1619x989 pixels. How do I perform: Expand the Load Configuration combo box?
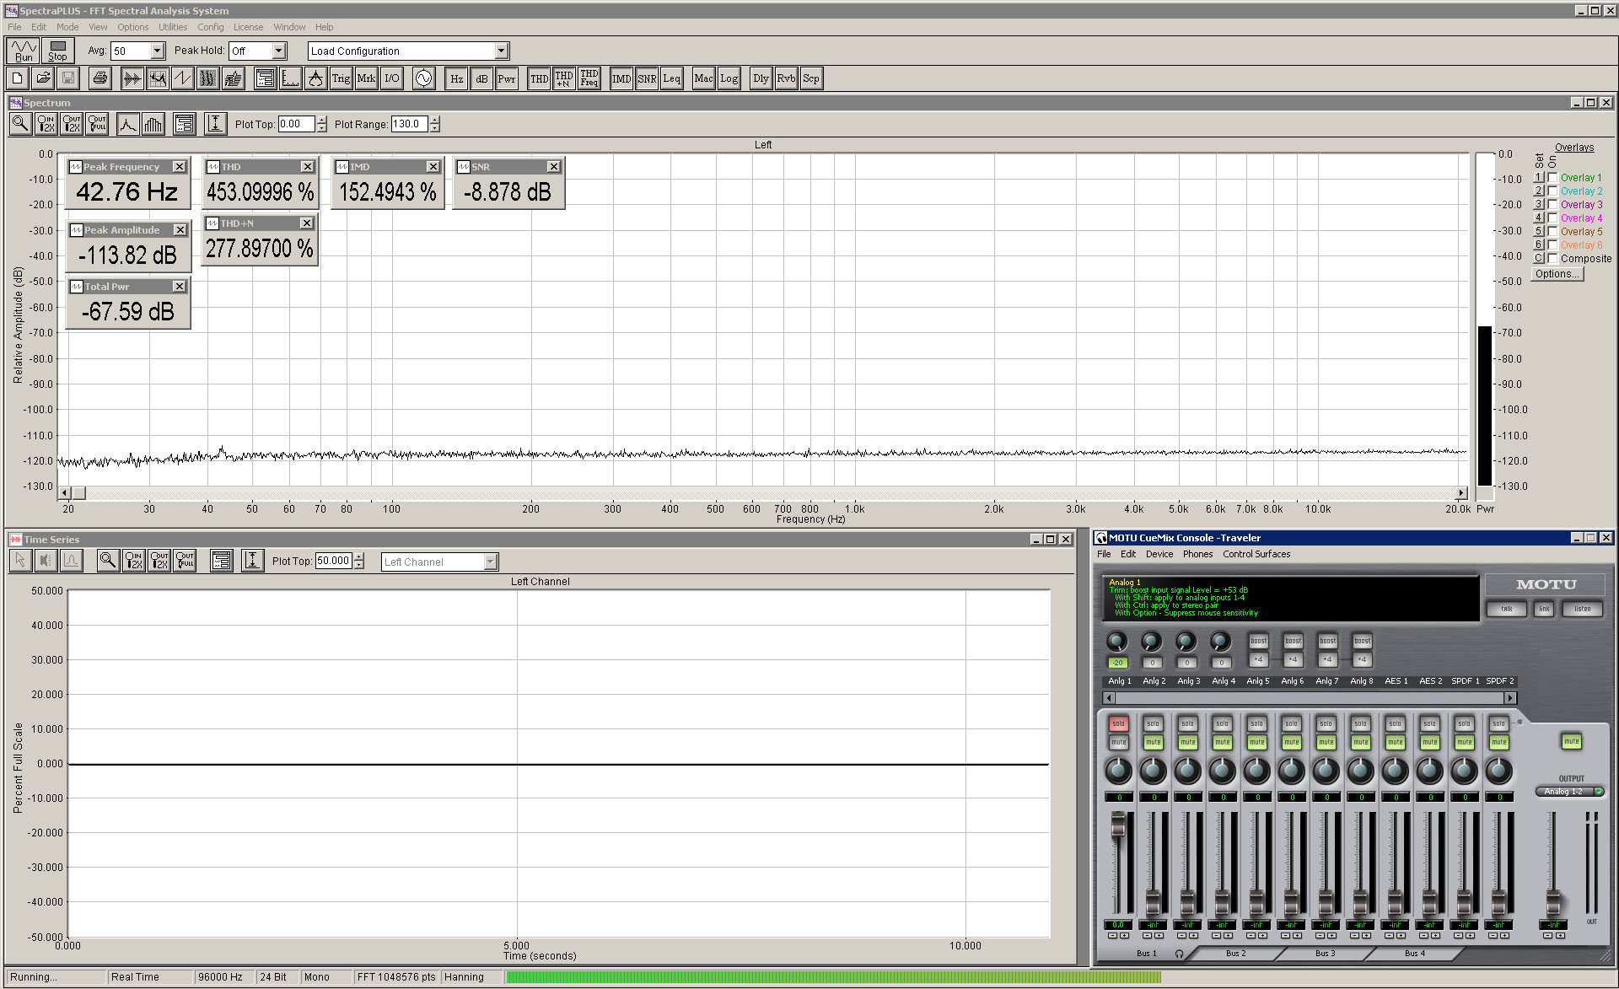(x=501, y=51)
